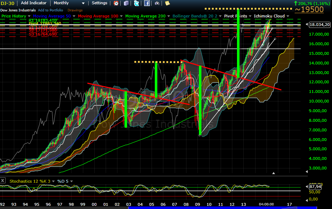Select the Moving Average 200 label
Image resolution: width=332 pixels, height=209 pixels.
(145, 16)
